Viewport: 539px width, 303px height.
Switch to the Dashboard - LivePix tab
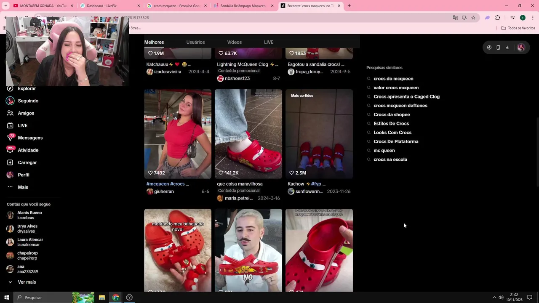click(109, 6)
